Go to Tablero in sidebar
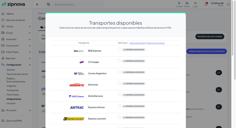 click(10, 14)
